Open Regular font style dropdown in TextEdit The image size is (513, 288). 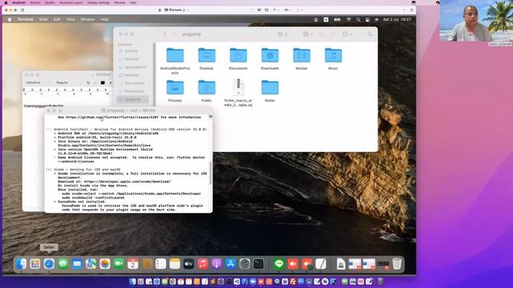[67, 82]
